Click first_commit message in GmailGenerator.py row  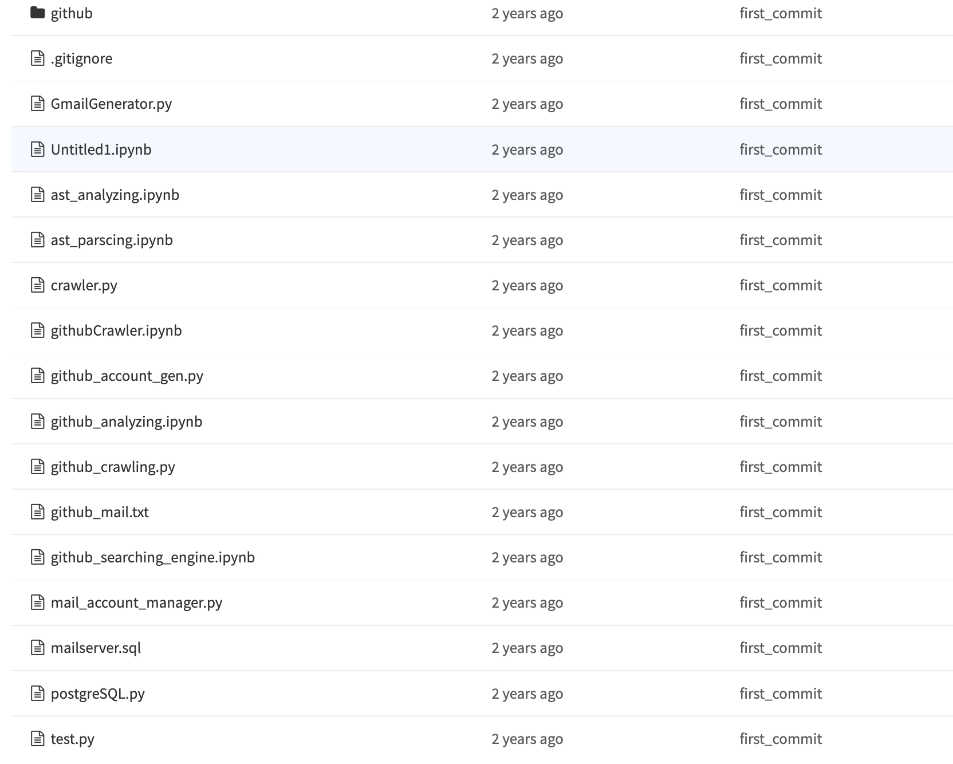point(781,104)
